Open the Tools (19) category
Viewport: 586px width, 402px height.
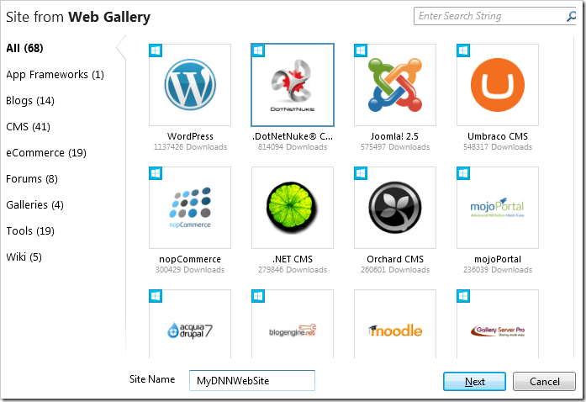click(x=30, y=231)
